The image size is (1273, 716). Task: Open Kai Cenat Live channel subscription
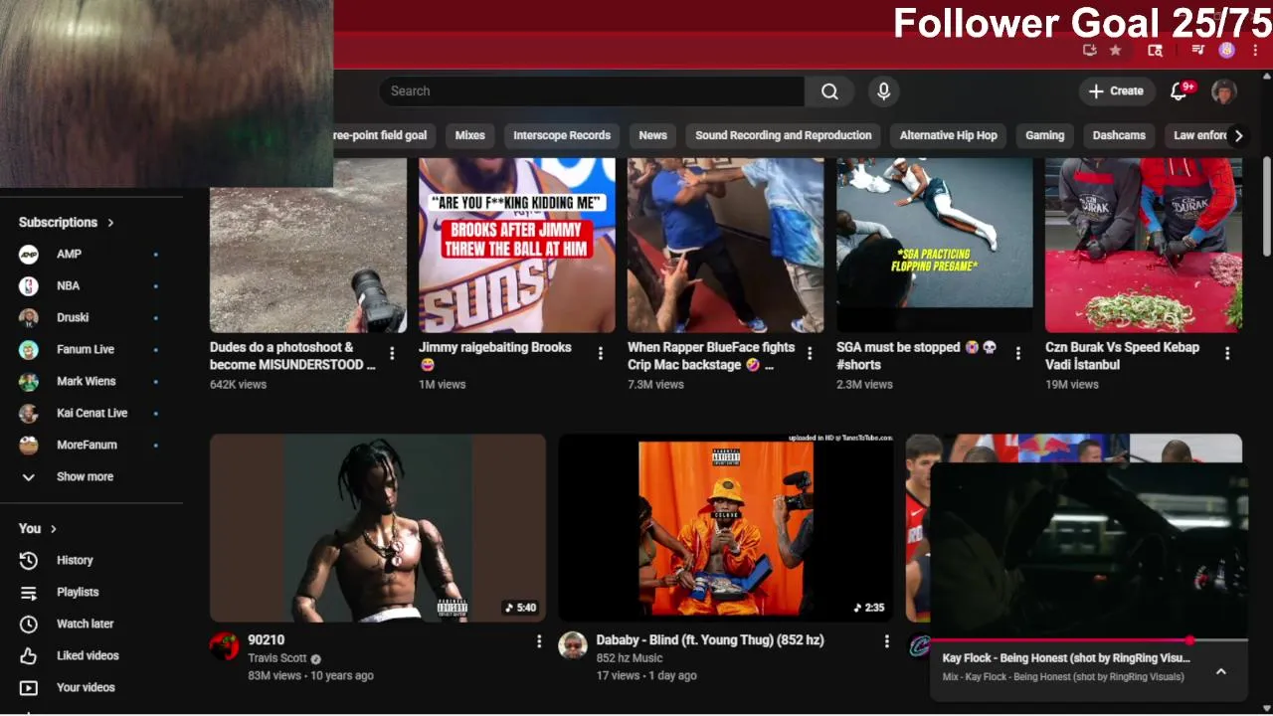[91, 413]
